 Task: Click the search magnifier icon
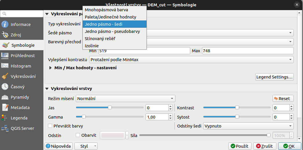[x=4, y=14]
